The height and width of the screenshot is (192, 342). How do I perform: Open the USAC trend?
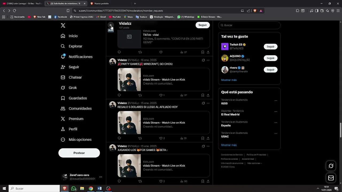click(225, 137)
